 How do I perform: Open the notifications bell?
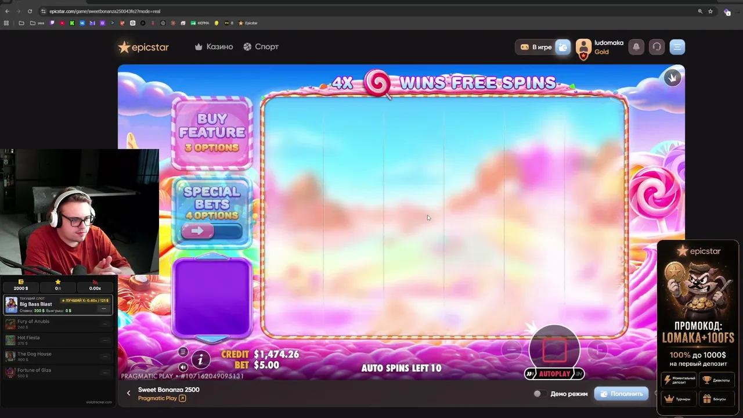[636, 47]
